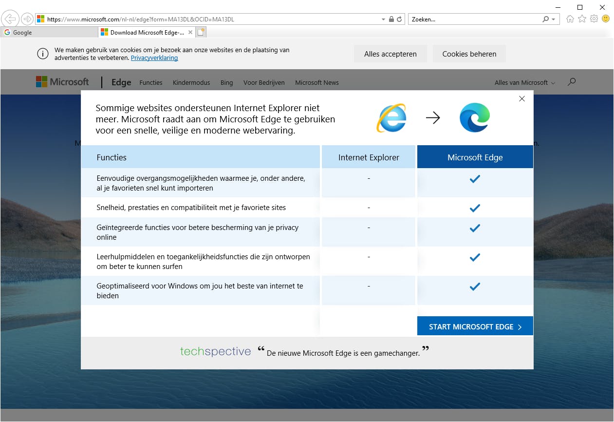The height and width of the screenshot is (422, 614).
Task: Open the Functies menu item
Action: (x=151, y=82)
